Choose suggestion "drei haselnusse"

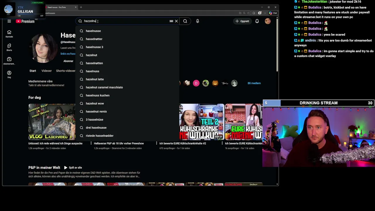pos(127,127)
